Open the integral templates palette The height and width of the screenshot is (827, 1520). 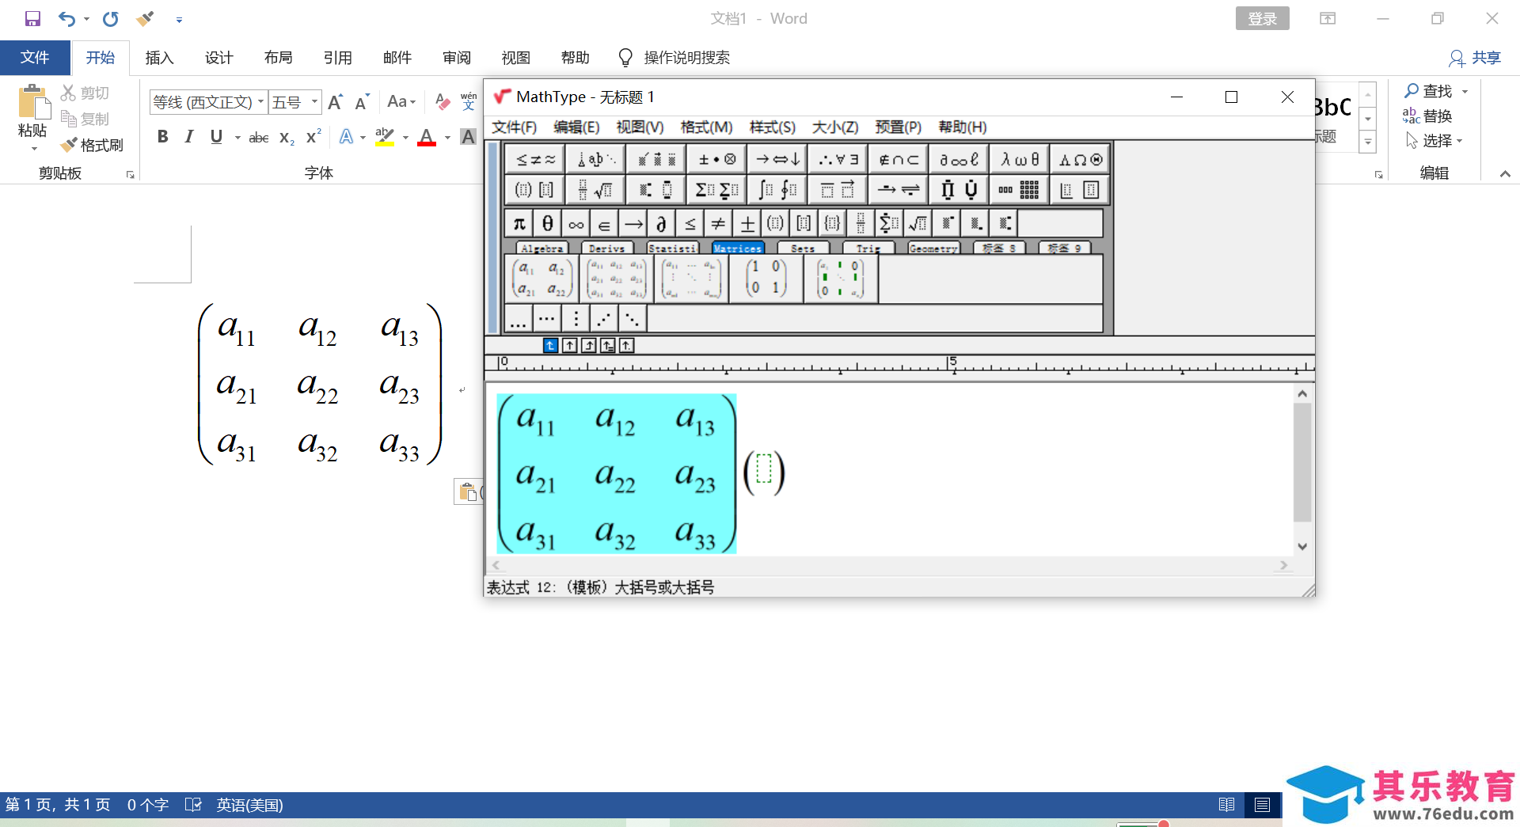(777, 190)
